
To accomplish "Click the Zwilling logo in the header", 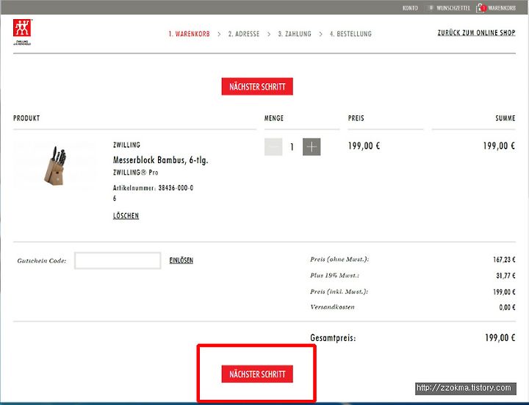I will pyautogui.click(x=22, y=32).
